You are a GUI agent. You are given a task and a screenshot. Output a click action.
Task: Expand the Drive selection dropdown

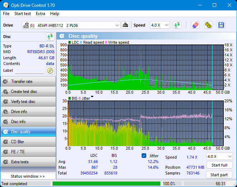(x=117, y=25)
